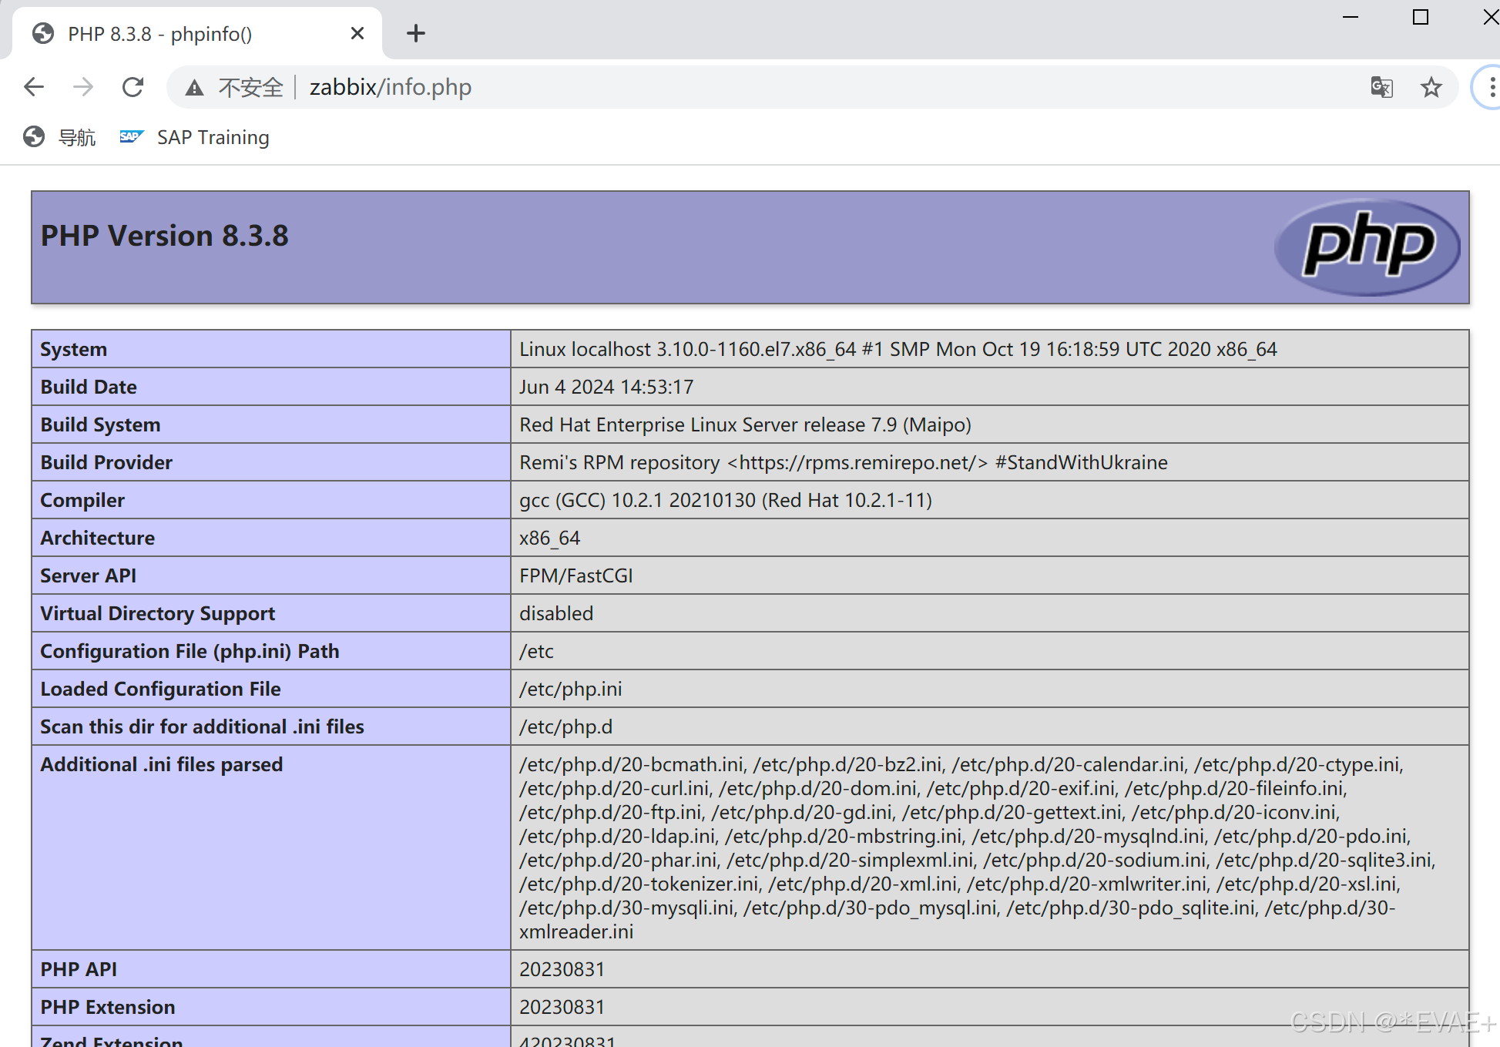Viewport: 1500px width, 1047px height.
Task: Switch to the PHP 8.3.8 - phpinfo() tab
Action: (158, 33)
